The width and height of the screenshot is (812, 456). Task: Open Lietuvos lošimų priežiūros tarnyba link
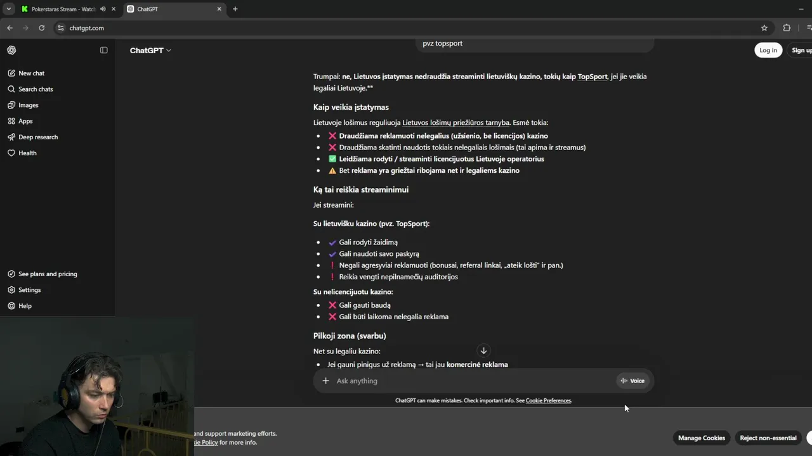(x=455, y=123)
